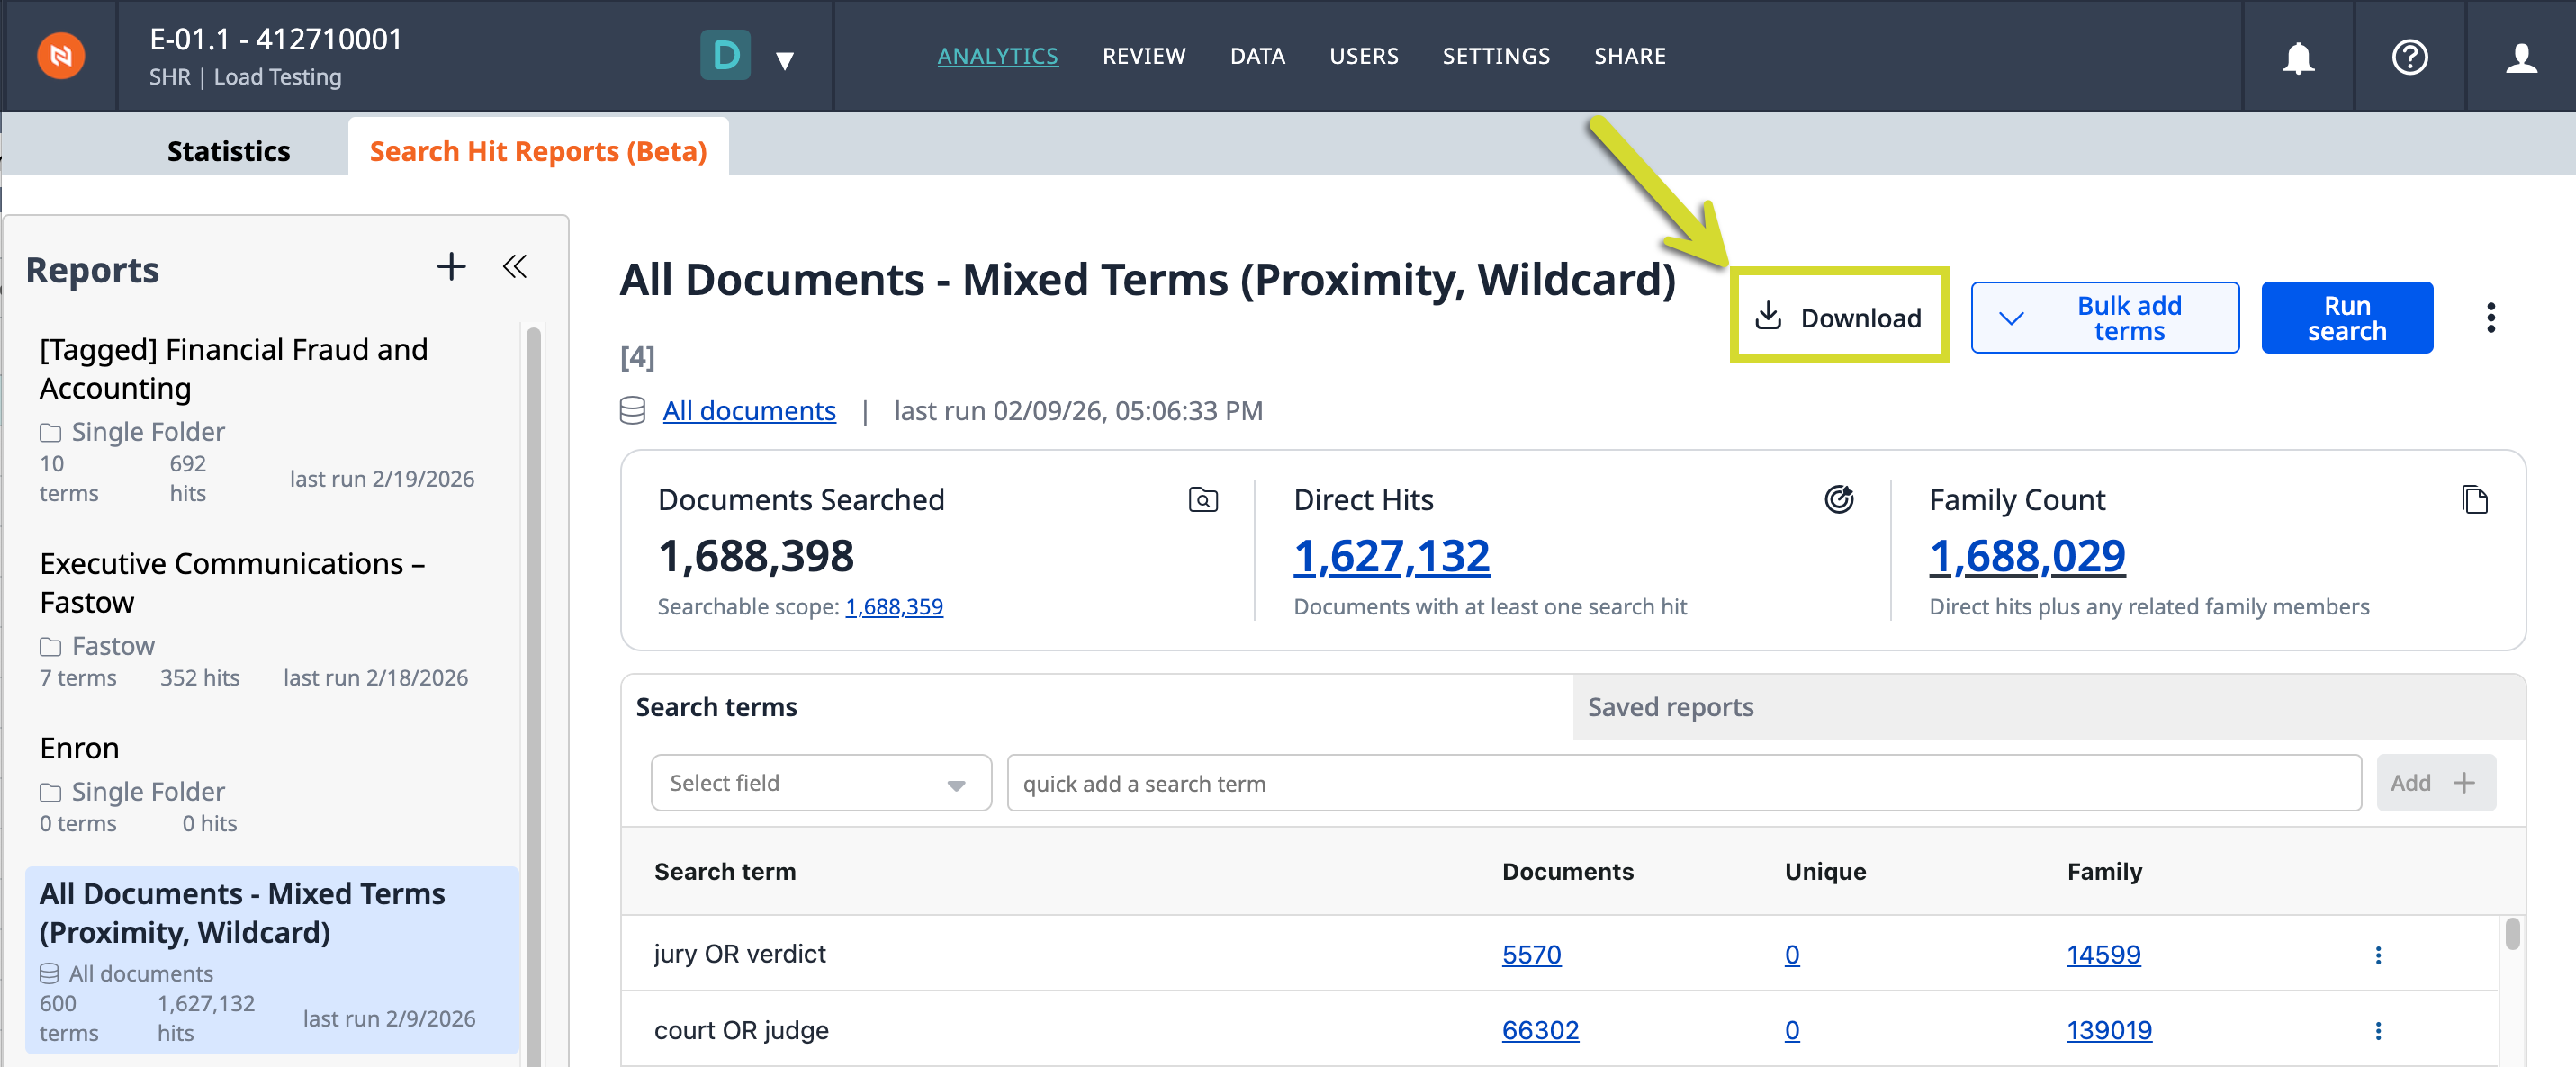Screen dimensions: 2576x1067
Task: Open the help question mark icon
Action: coord(2409,57)
